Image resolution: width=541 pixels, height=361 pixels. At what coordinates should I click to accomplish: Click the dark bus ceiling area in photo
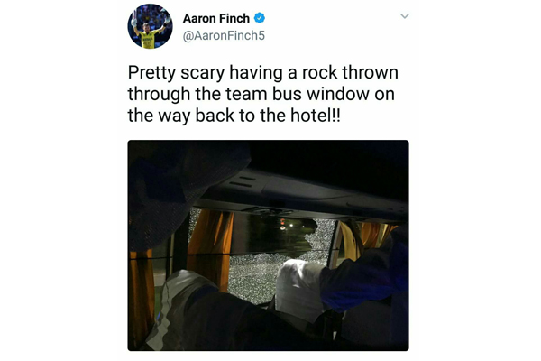point(328,161)
